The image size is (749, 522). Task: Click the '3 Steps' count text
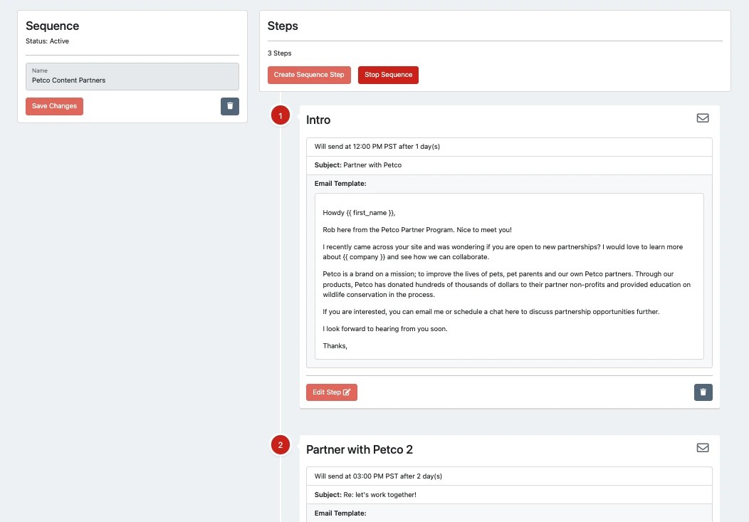279,53
